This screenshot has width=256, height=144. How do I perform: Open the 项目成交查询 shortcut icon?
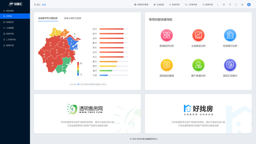pos(167,65)
